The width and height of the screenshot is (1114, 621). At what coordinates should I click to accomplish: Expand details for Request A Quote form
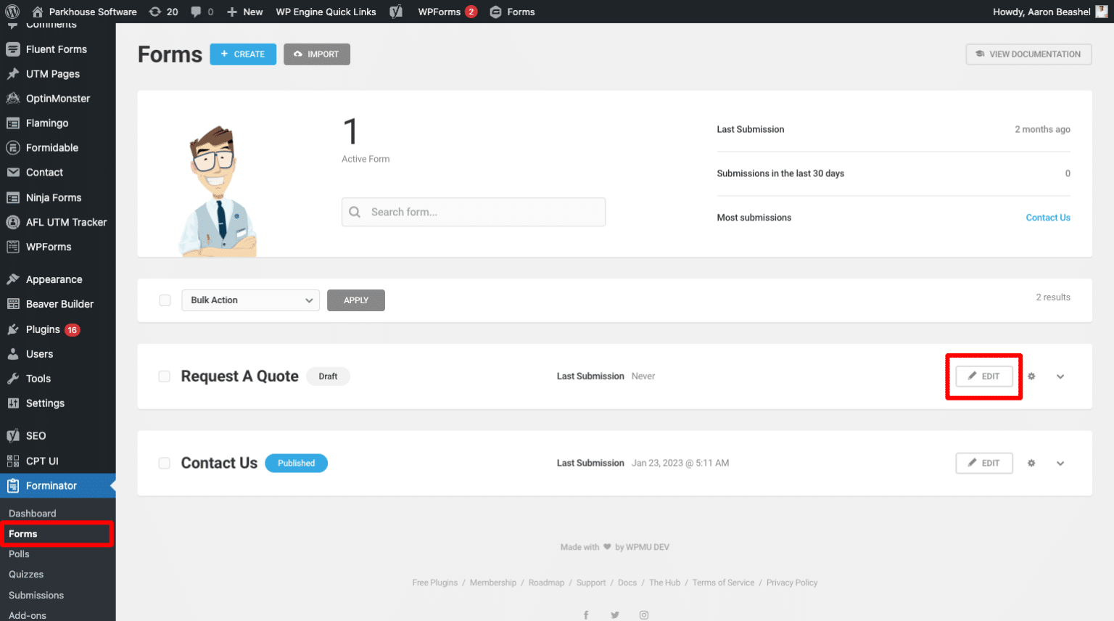[x=1060, y=377]
